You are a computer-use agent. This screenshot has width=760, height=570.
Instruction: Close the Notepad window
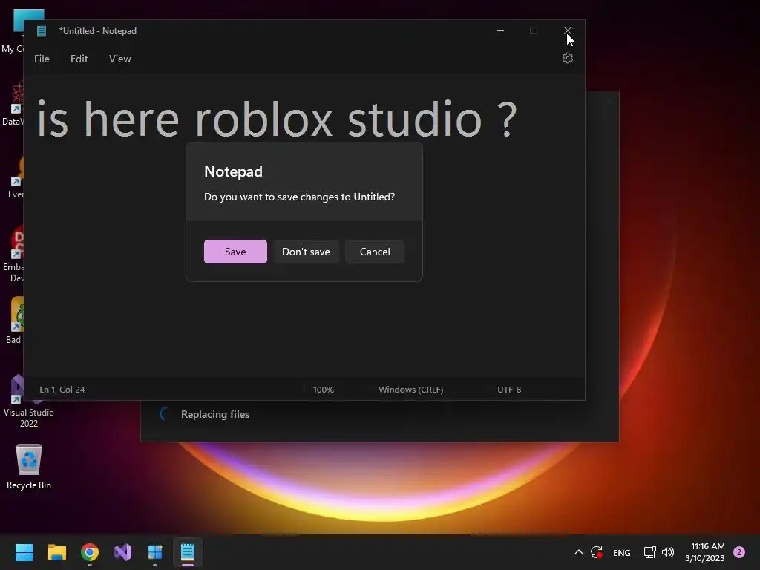click(x=568, y=30)
